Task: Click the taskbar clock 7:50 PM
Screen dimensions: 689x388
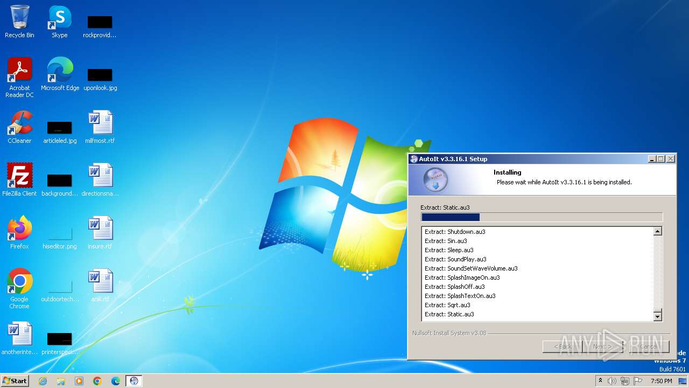Action: pyautogui.click(x=661, y=381)
